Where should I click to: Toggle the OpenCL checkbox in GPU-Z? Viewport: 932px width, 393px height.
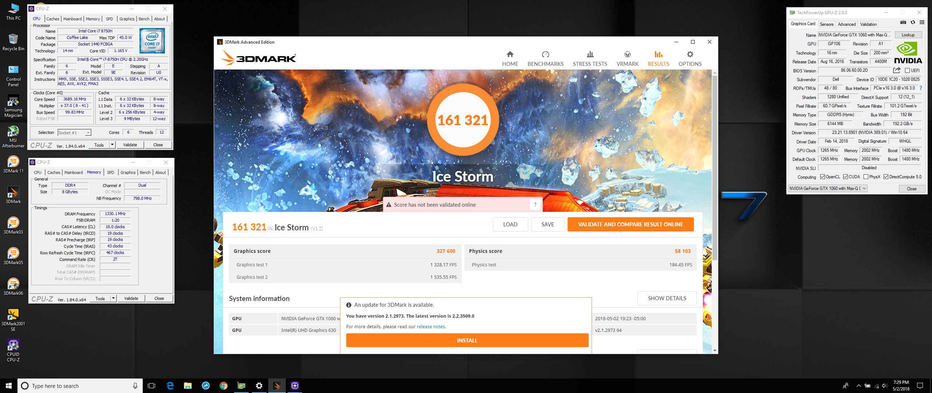[x=822, y=177]
